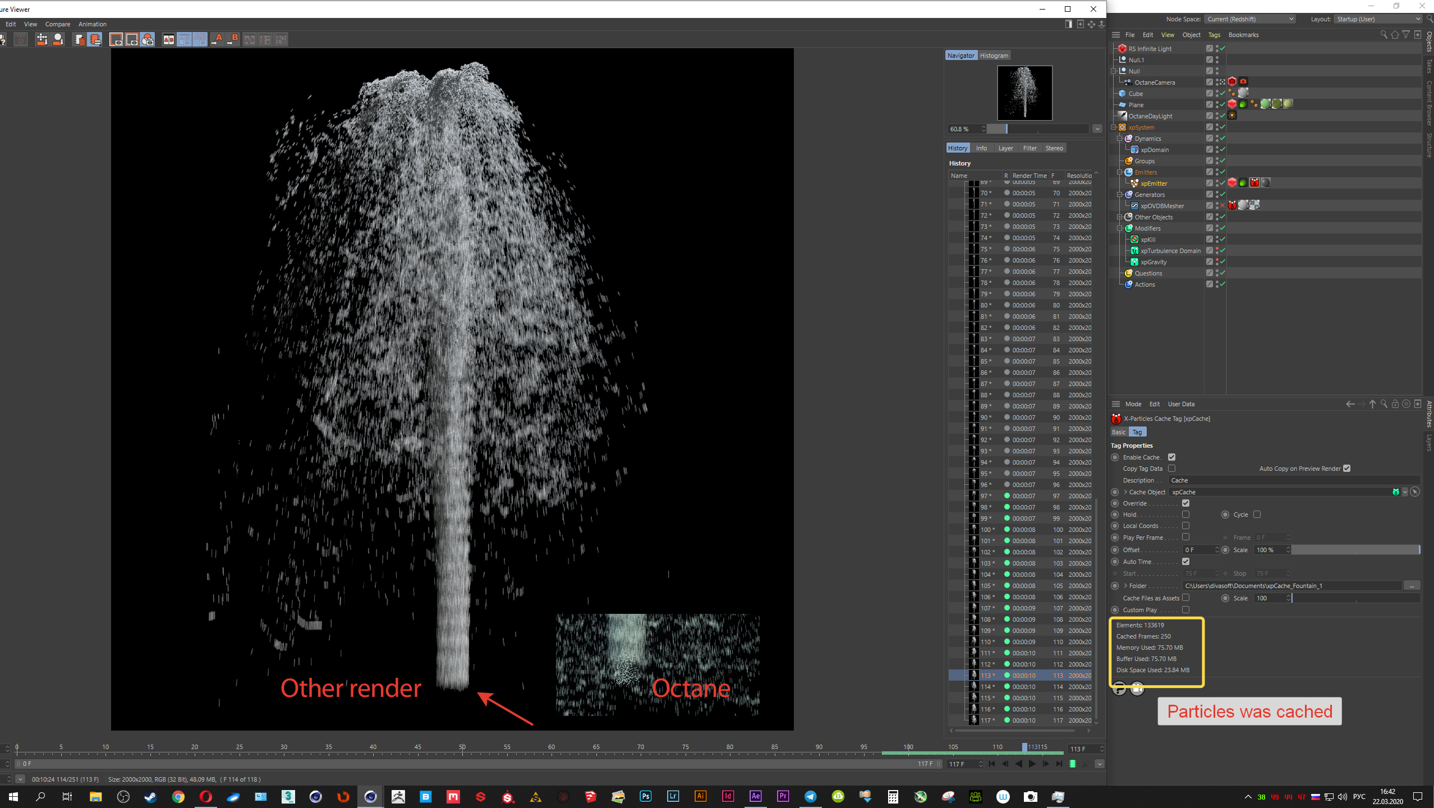1434x808 pixels.
Task: Uncheck the Override checkbox
Action: pos(1185,503)
